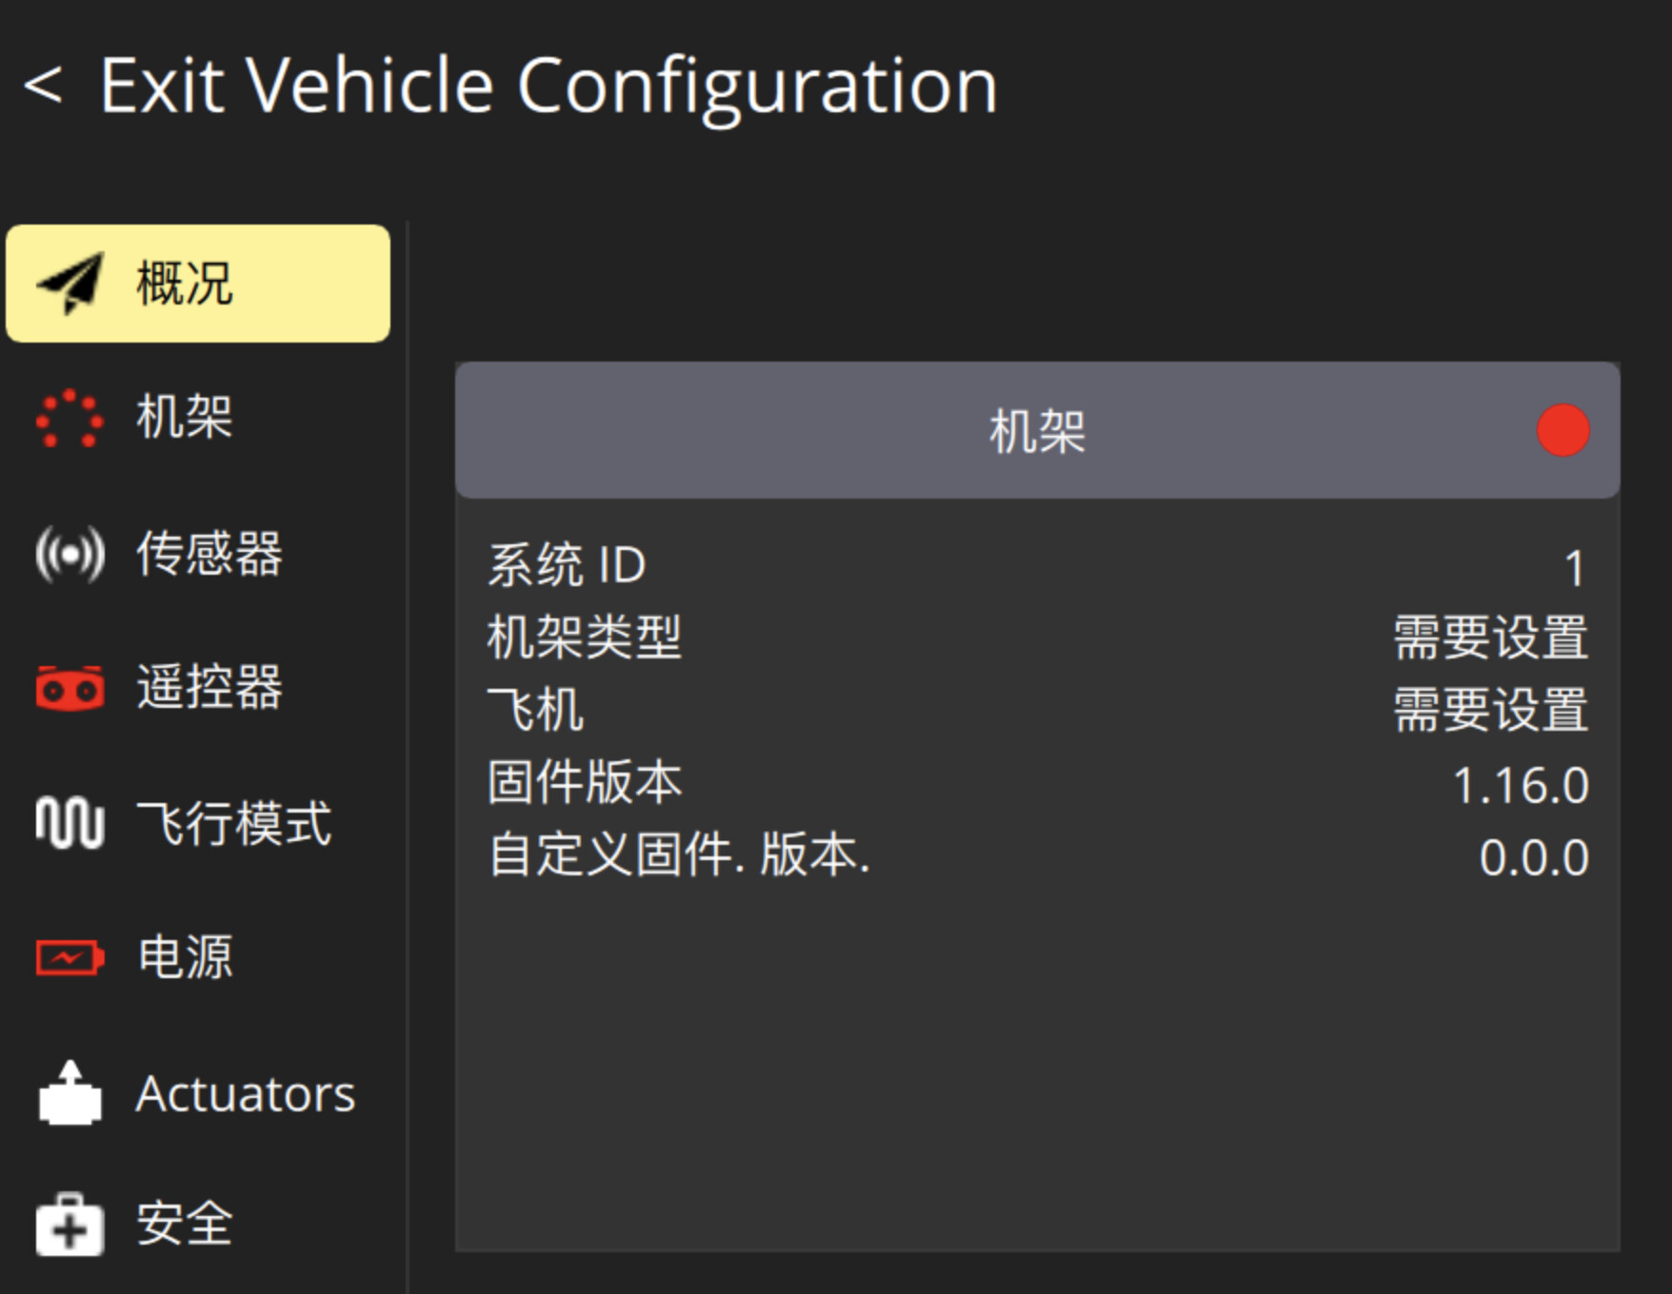1672x1294 pixels.
Task: Open the 概况 summary tab
Action: [x=185, y=284]
